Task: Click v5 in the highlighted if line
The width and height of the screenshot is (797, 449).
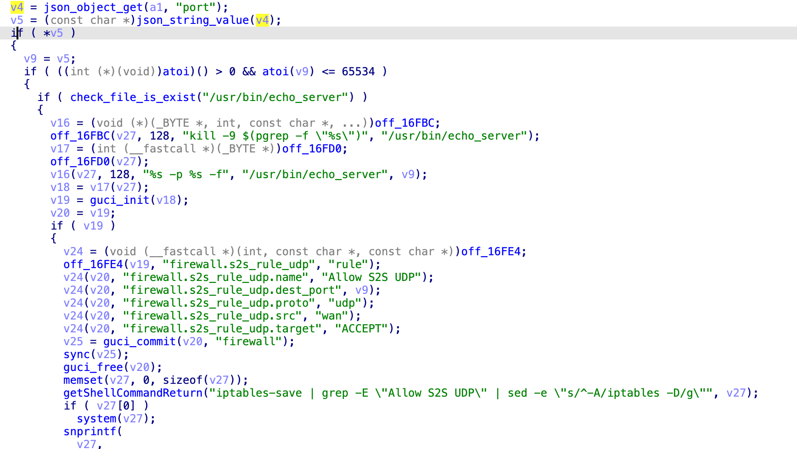Action: point(56,33)
